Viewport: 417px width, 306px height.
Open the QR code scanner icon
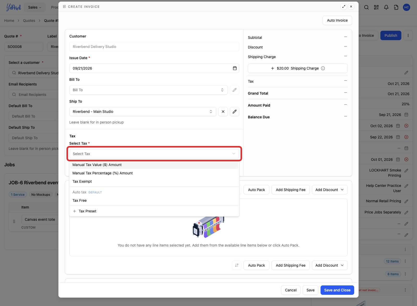coord(376,7)
